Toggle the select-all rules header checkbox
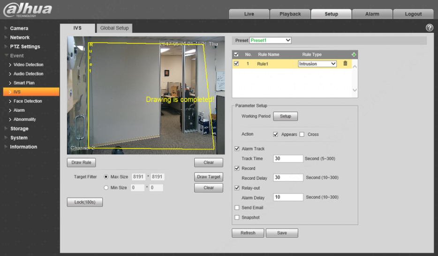438x256 pixels. coord(236,54)
